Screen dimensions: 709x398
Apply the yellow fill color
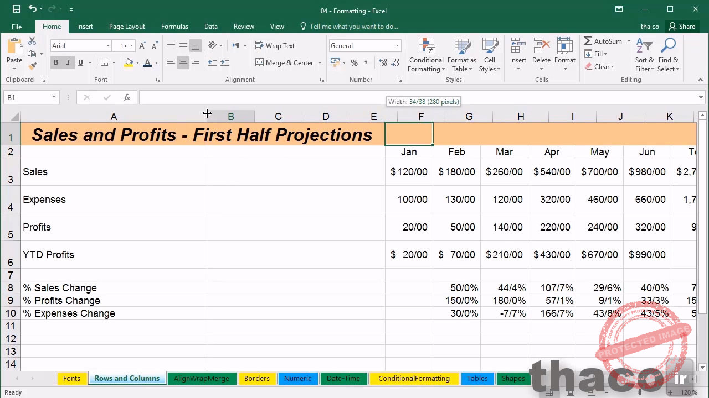pyautogui.click(x=129, y=62)
